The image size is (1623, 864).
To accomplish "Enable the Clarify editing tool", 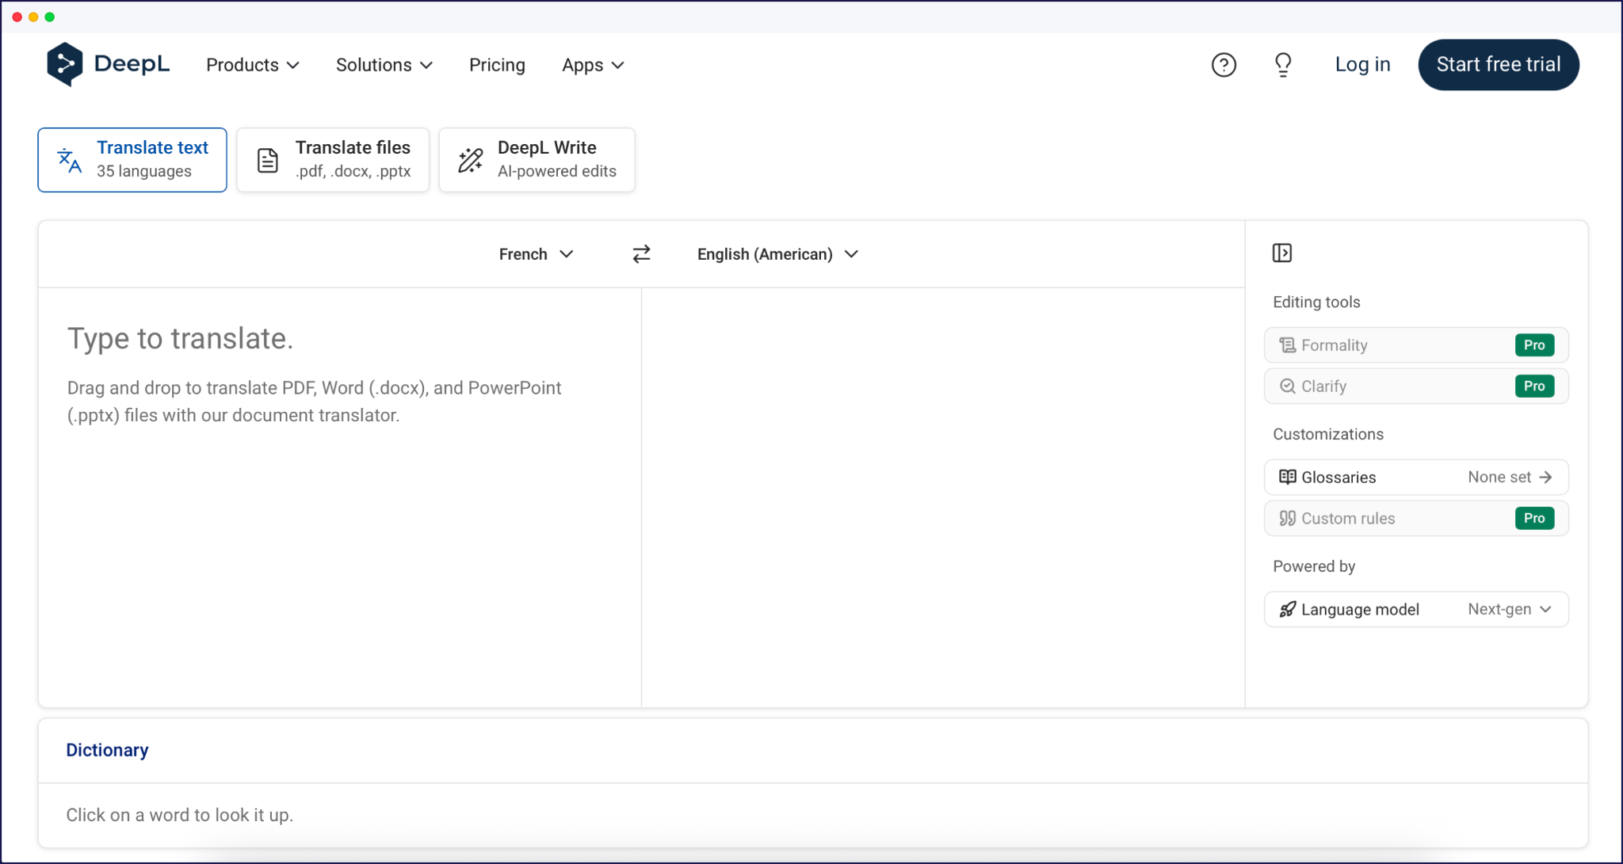I will 1415,386.
